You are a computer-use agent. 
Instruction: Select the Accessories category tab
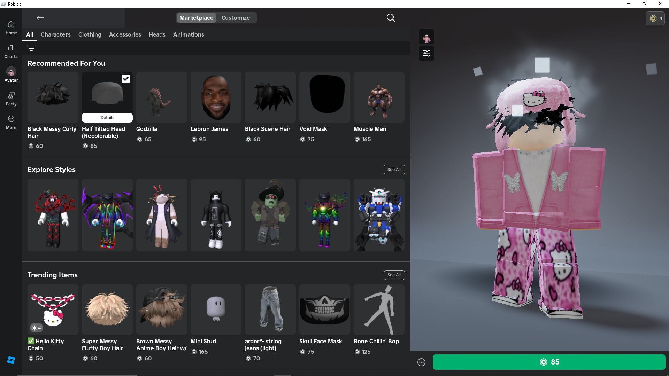pos(125,34)
